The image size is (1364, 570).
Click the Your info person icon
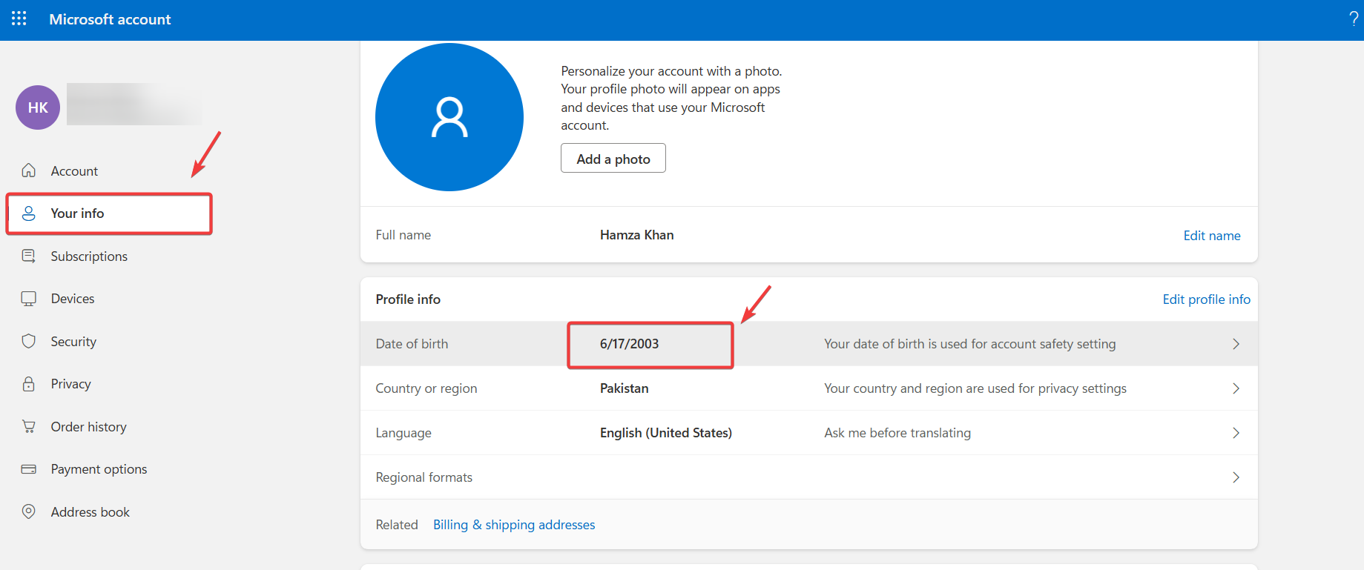coord(29,213)
